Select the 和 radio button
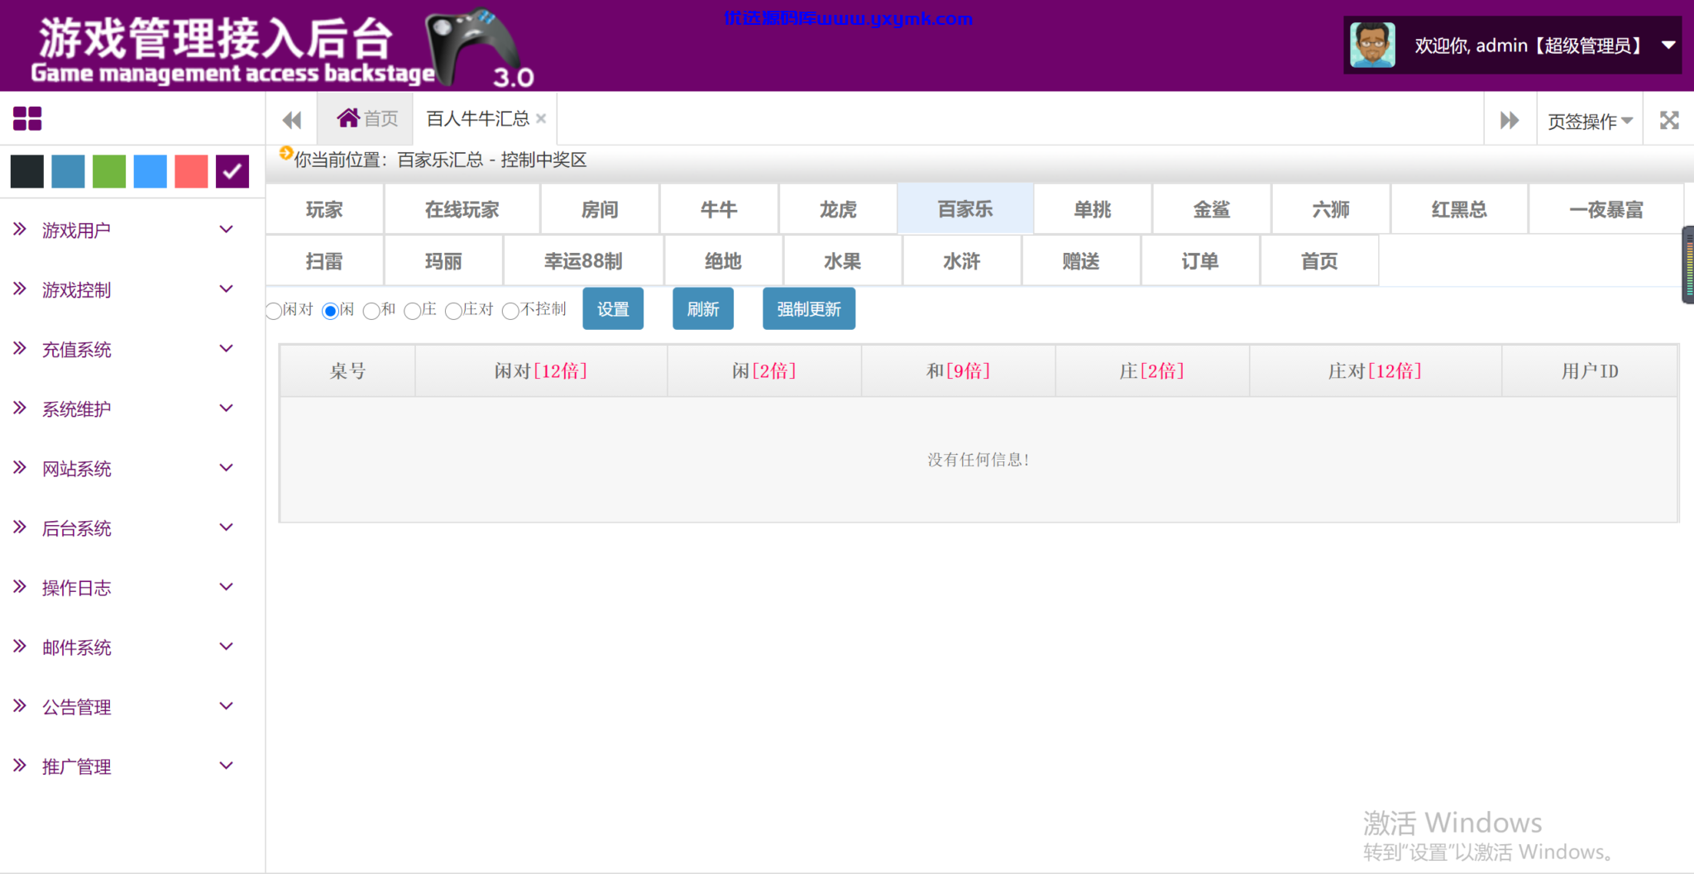This screenshot has width=1694, height=874. point(371,311)
